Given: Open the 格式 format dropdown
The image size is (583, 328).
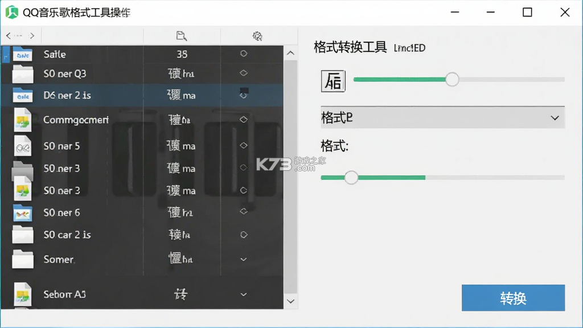Looking at the screenshot, I should pos(442,118).
